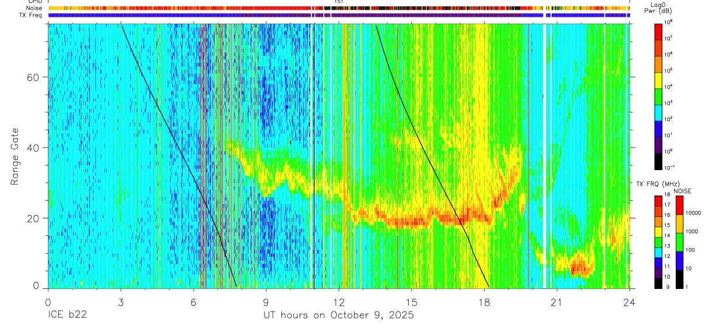Viewport: 708px width, 327px height.
Task: Select the 1000 tick label on NOISE colorbar
Action: pyautogui.click(x=692, y=231)
